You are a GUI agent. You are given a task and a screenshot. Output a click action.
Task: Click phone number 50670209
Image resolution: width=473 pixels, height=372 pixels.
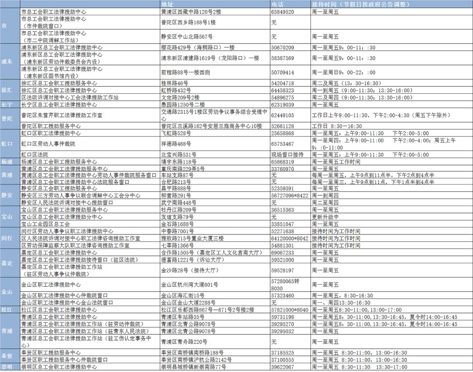tap(282, 47)
